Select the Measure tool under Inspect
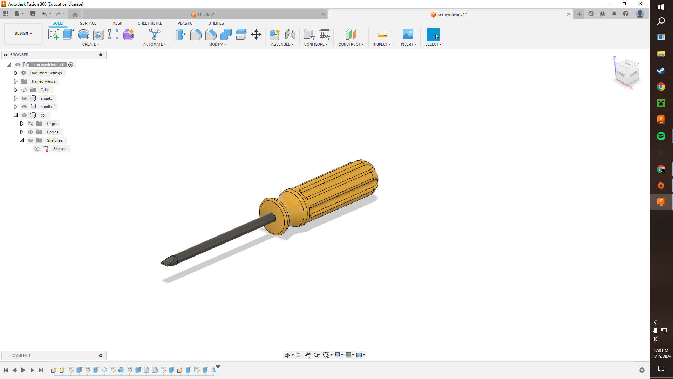 point(382,34)
